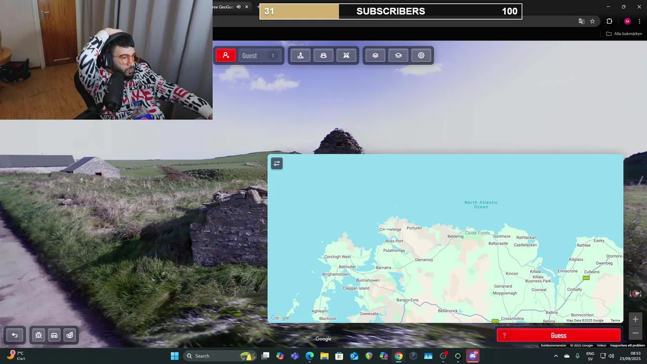This screenshot has width=647, height=364.
Task: Open the ENG SV language switcher
Action: point(590,356)
